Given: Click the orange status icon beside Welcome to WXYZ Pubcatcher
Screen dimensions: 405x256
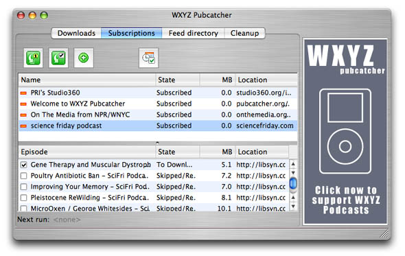Looking at the screenshot, I should [x=23, y=104].
